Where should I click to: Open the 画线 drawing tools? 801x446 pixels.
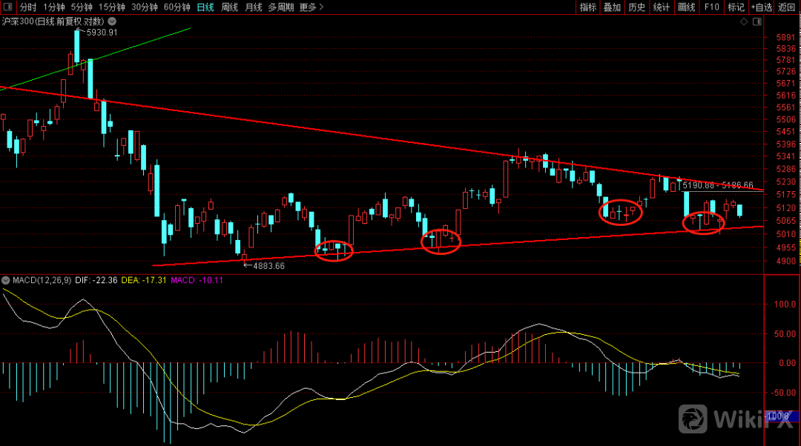point(687,7)
